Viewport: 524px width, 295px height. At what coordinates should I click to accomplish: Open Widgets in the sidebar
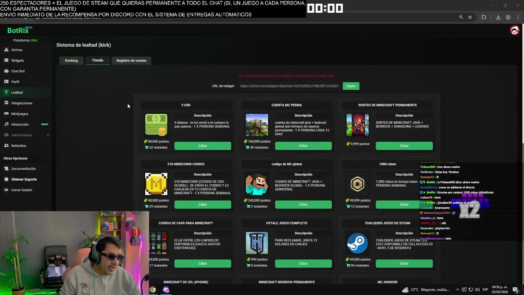(17, 60)
